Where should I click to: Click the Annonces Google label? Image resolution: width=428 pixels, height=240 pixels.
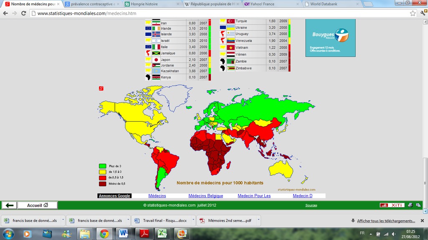click(114, 195)
